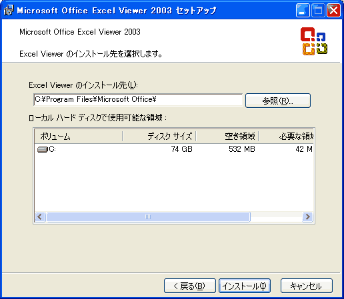Click the ボリューム column header
This screenshot has width=344, height=299.
(79, 137)
